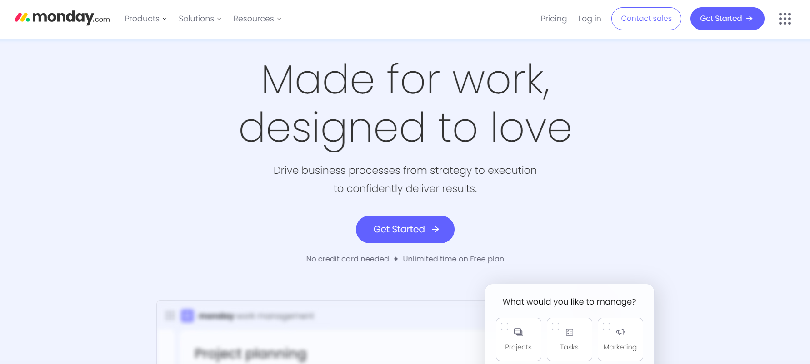Open the Log in link
Viewport: 810px width, 364px height.
point(590,19)
